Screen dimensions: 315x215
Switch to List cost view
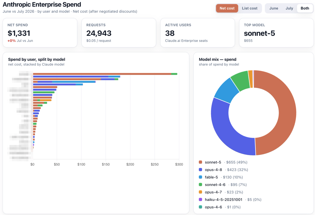pyautogui.click(x=250, y=8)
